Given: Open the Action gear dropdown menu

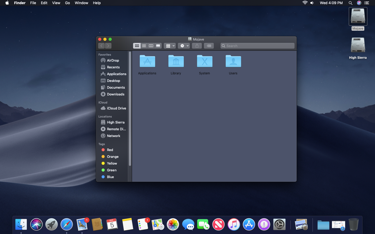Looking at the screenshot, I should [184, 46].
